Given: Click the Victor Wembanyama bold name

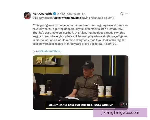Looking at the screenshot, I should (67, 18).
